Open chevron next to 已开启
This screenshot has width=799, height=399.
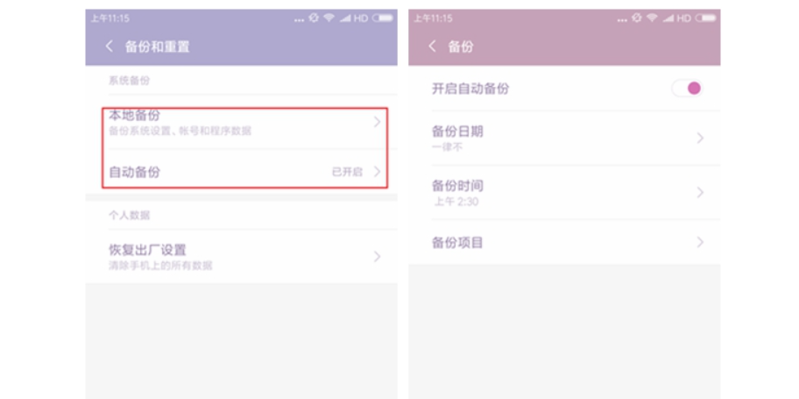377,171
